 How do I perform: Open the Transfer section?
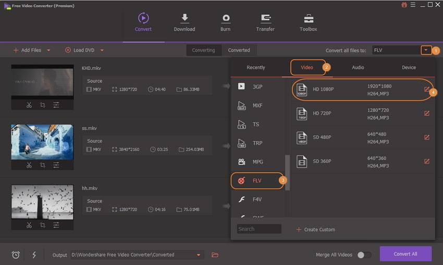[x=265, y=22]
